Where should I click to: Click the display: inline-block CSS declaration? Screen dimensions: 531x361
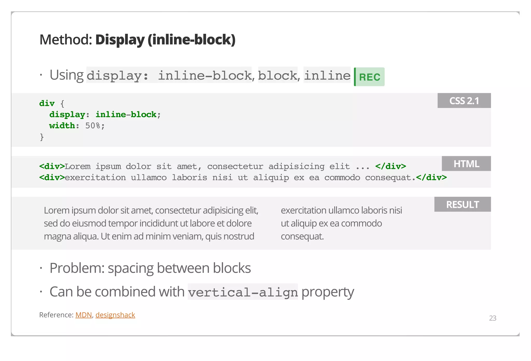click(x=105, y=114)
